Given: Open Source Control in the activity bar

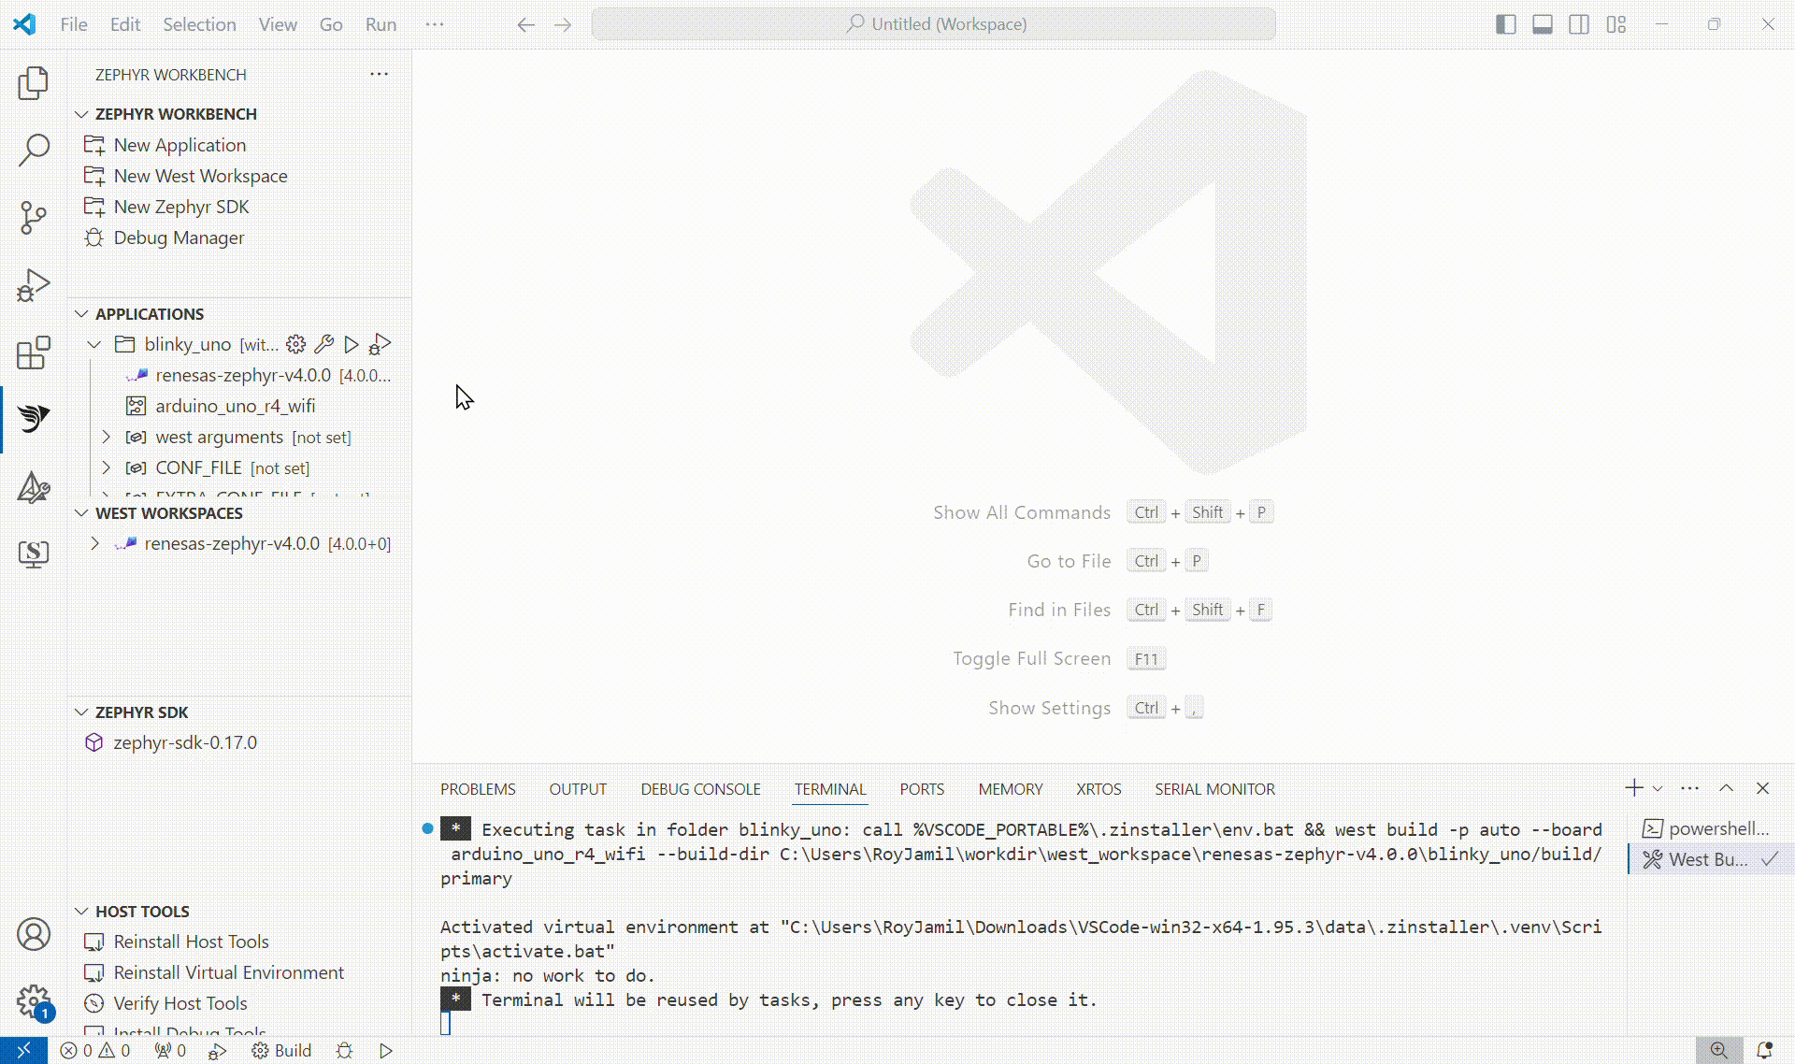Looking at the screenshot, I should click(34, 217).
